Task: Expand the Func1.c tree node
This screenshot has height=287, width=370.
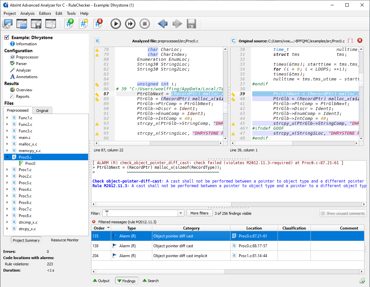Action: click(7, 118)
